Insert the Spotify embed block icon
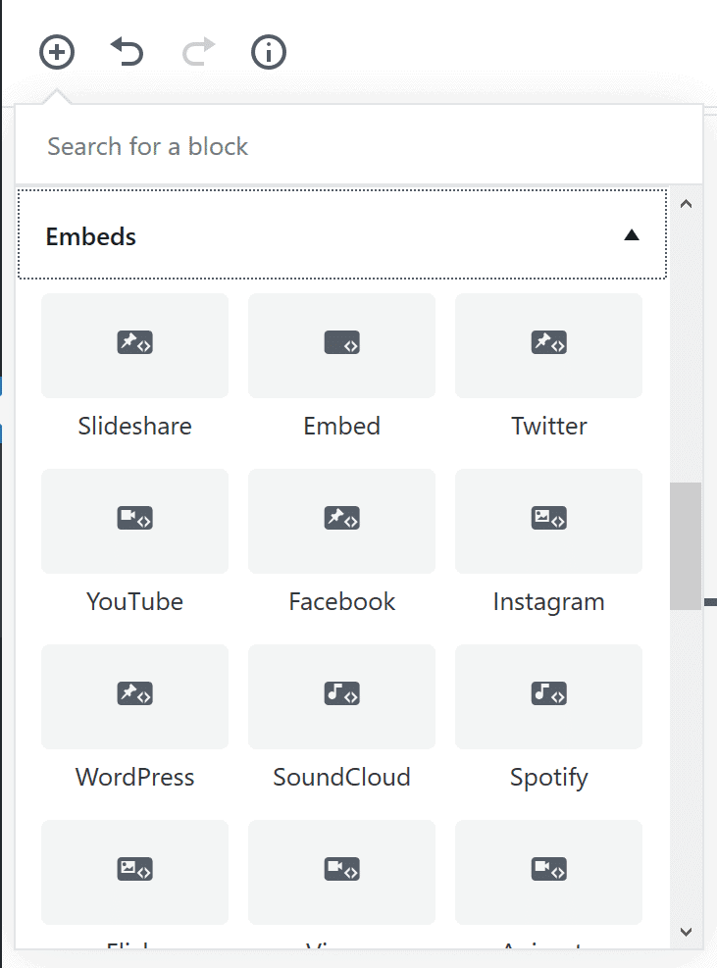 click(x=548, y=693)
